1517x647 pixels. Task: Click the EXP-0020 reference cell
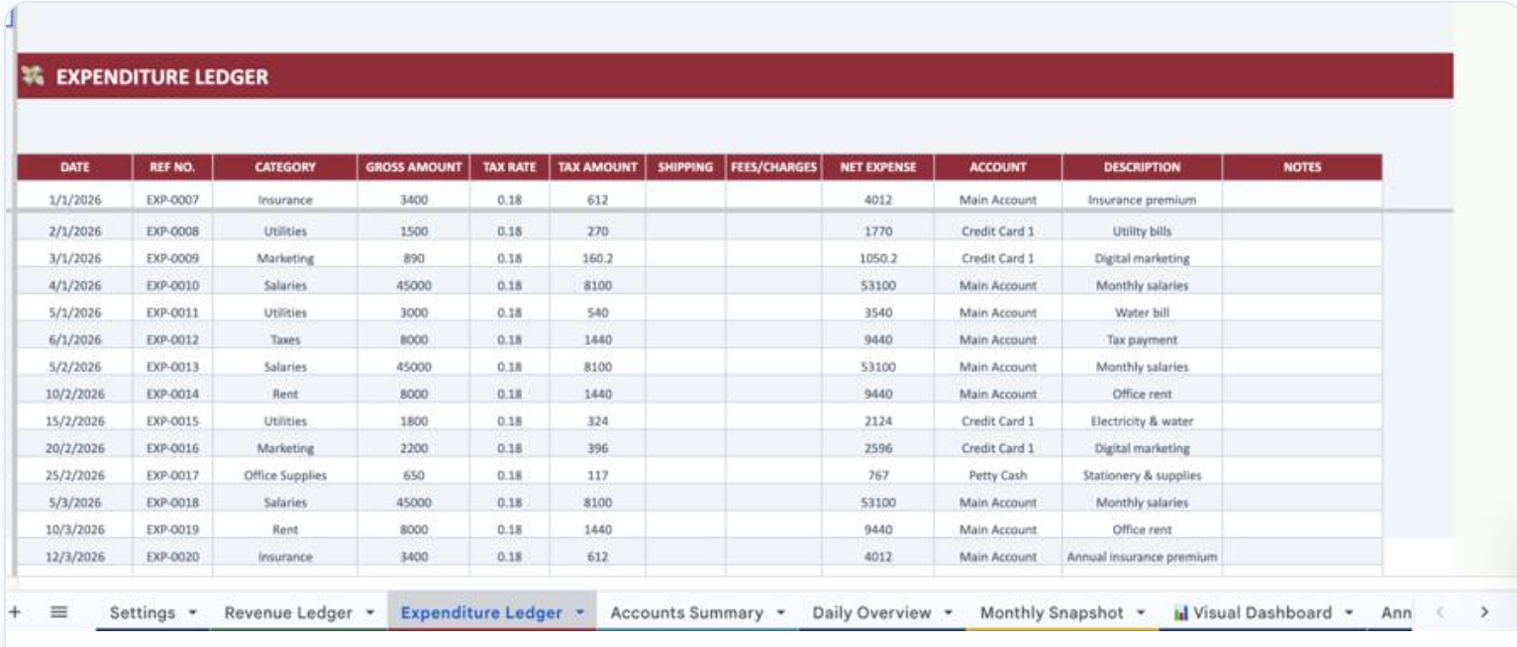coord(173,556)
